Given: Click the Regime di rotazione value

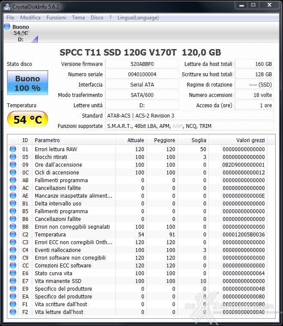Looking at the screenshot, I should tap(254, 84).
